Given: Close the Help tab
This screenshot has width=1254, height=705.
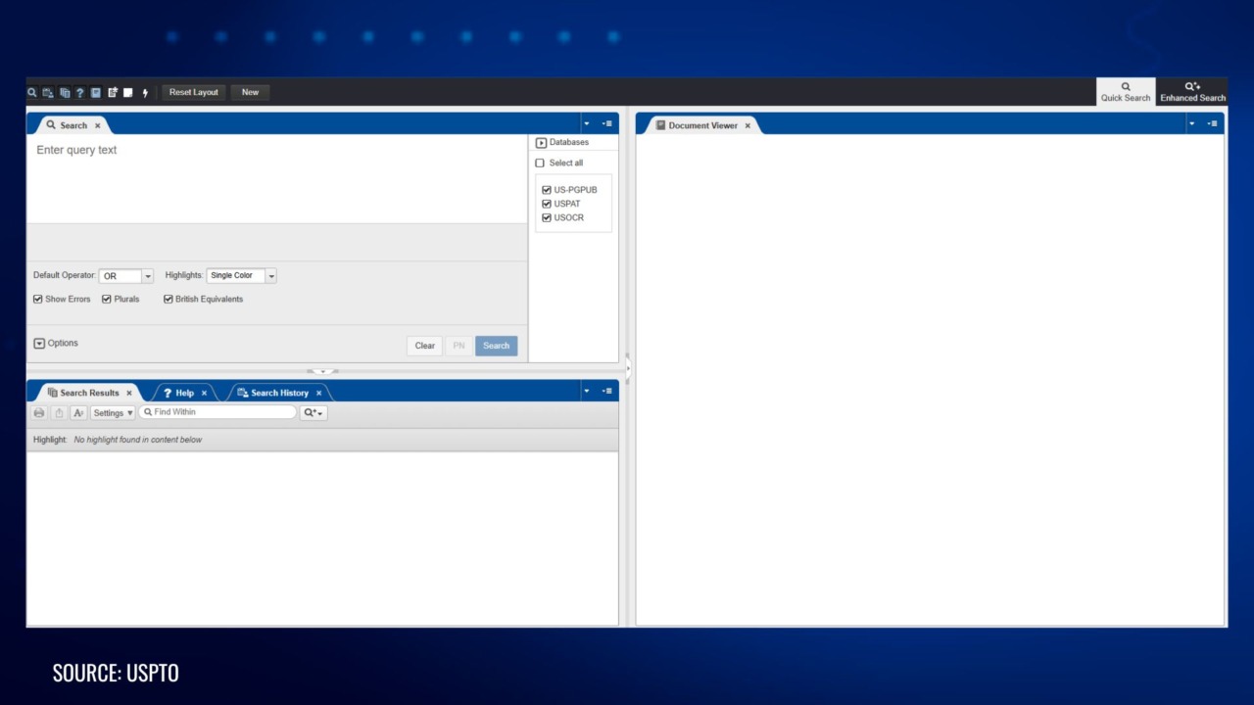Looking at the screenshot, I should click(205, 393).
